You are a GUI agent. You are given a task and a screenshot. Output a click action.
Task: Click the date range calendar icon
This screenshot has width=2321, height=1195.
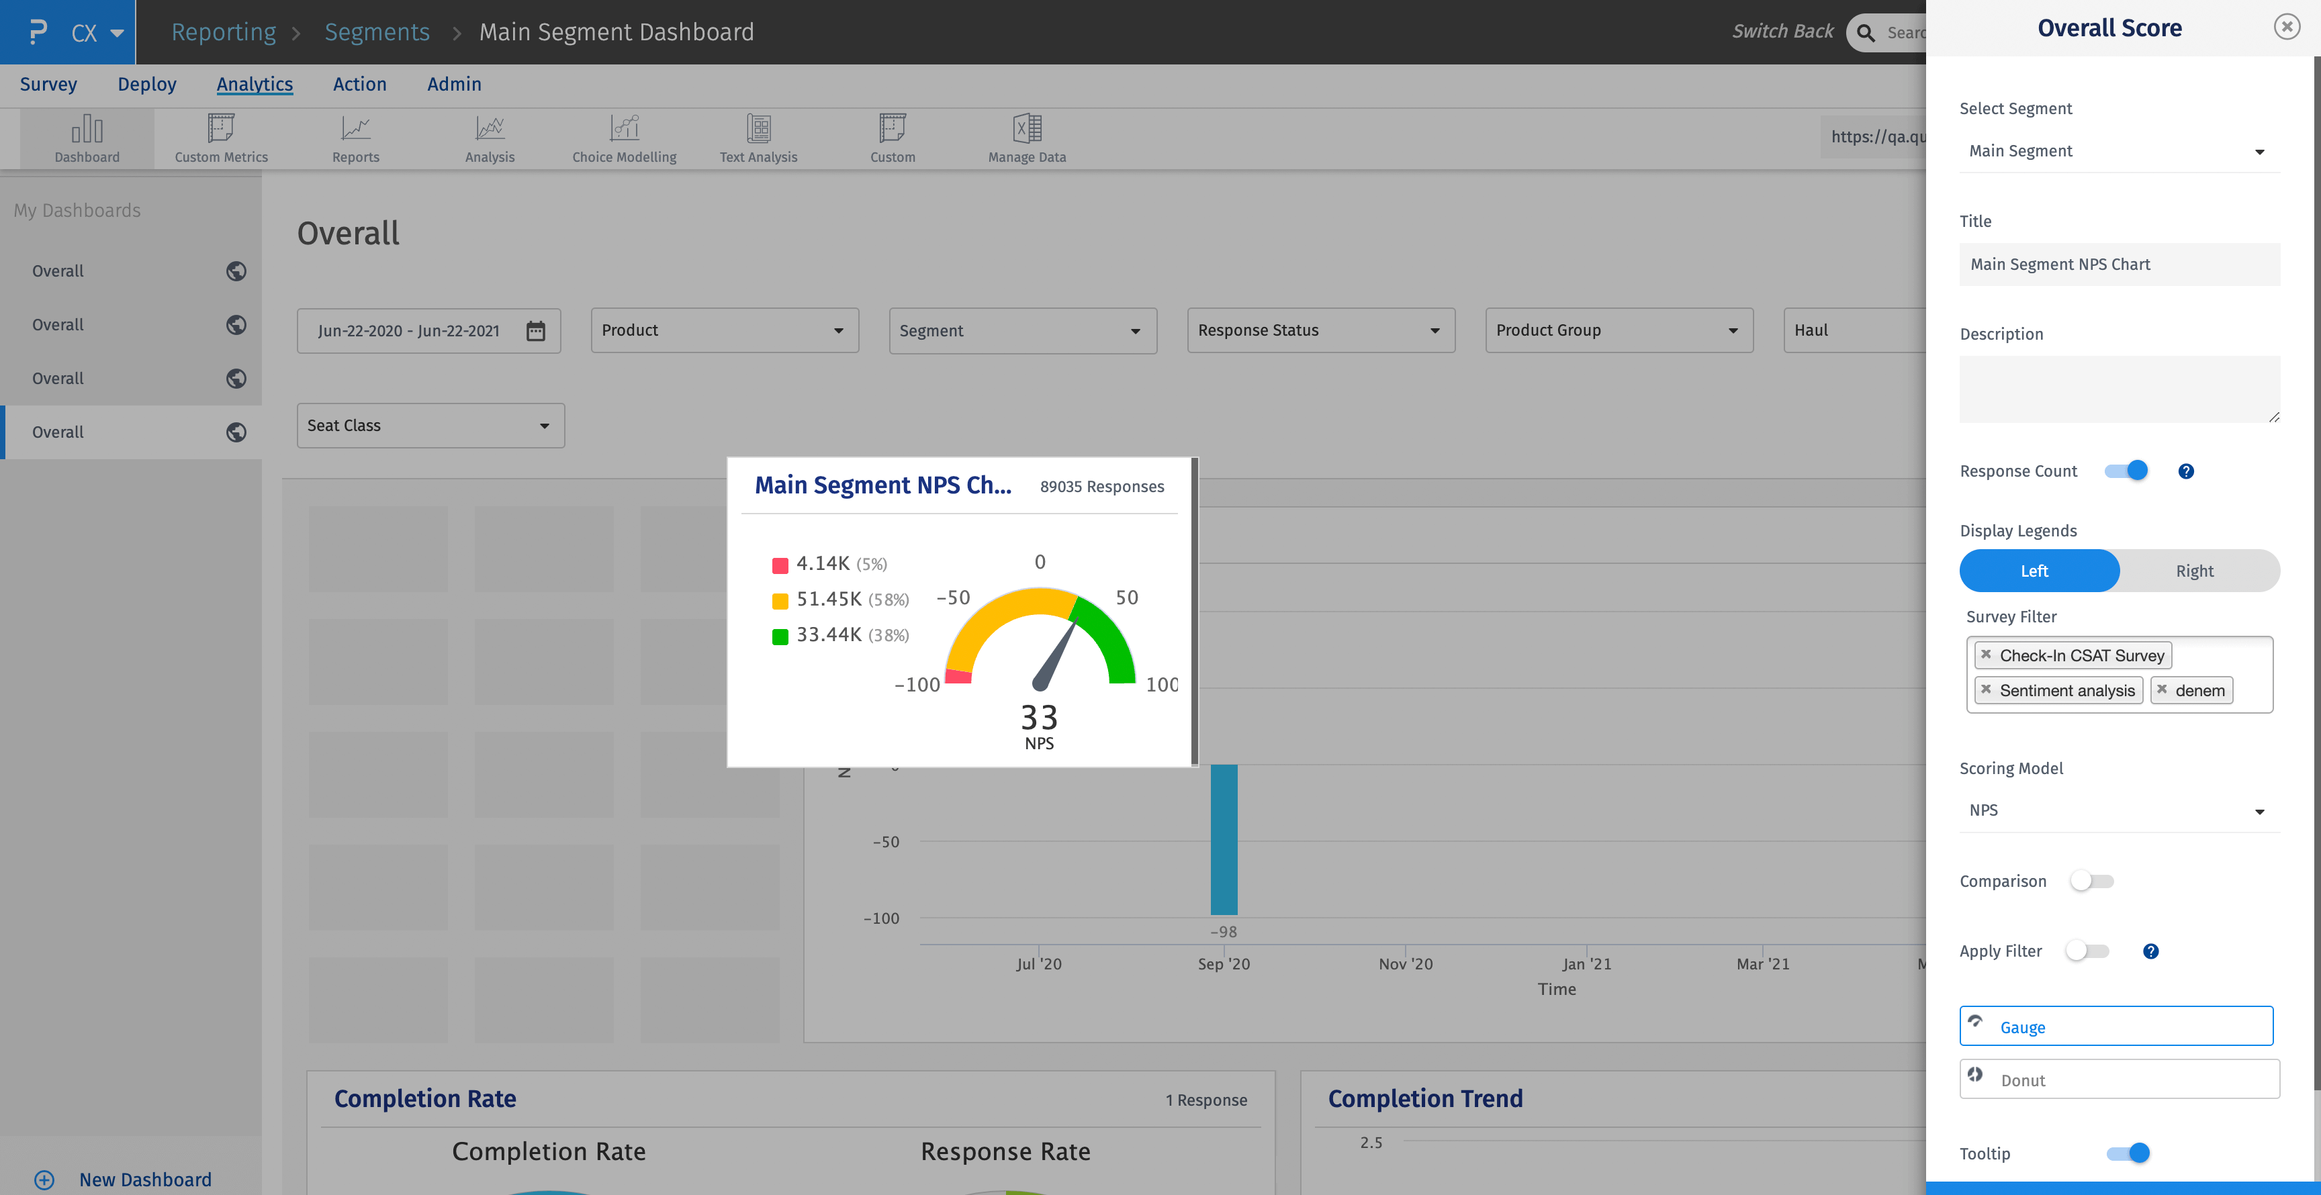535,330
